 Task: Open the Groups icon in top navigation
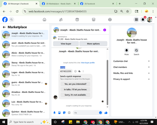(110, 19)
